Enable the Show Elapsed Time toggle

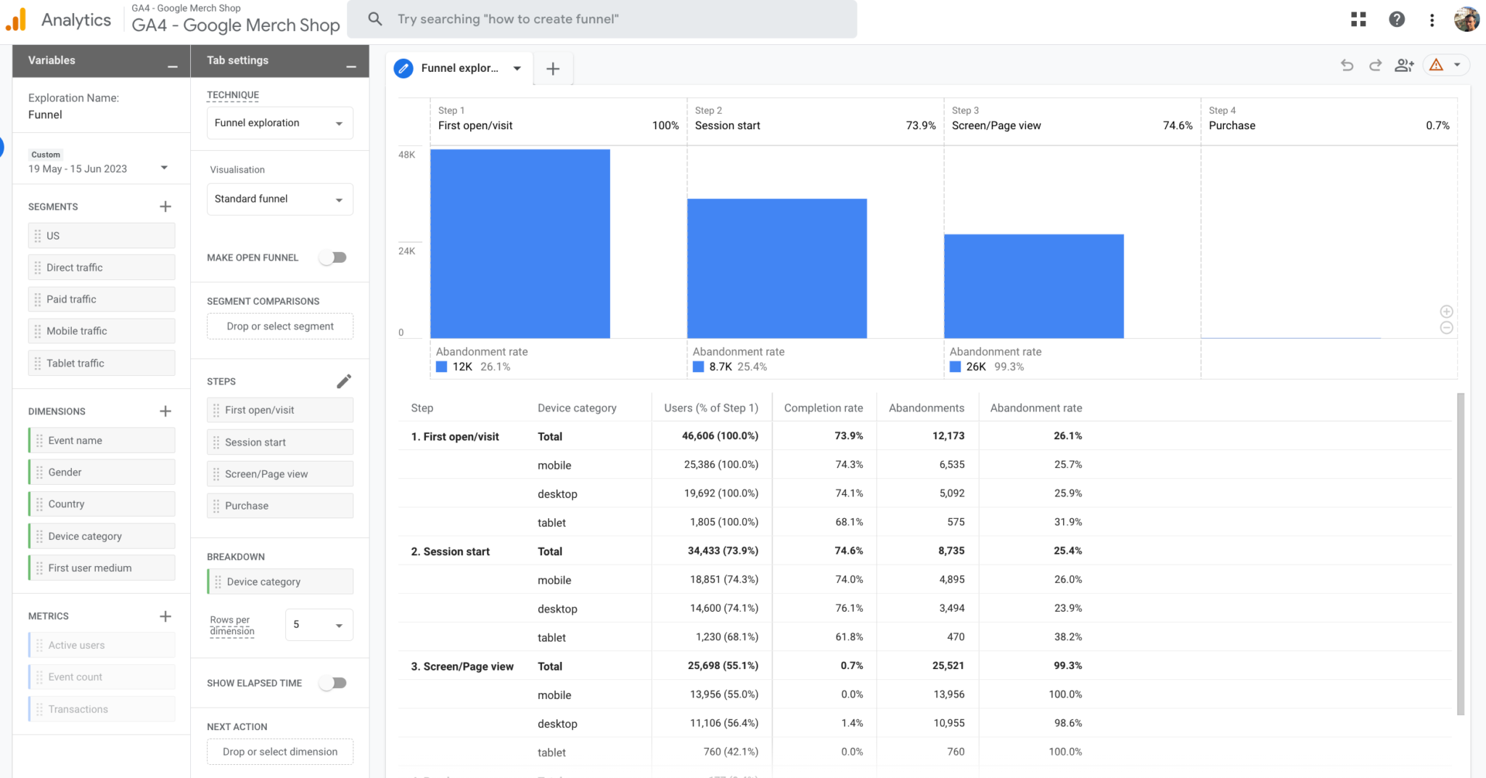(333, 682)
